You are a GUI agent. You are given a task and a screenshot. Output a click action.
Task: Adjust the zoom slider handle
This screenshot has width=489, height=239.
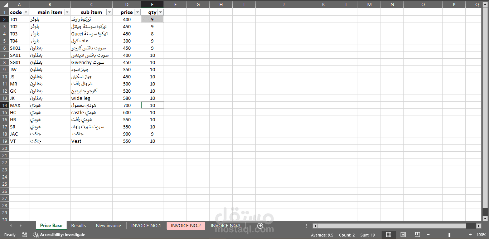(x=449, y=235)
